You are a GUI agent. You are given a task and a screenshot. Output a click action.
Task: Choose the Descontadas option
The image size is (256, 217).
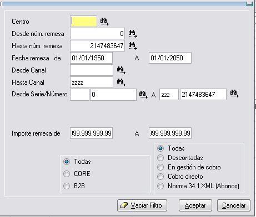pyautogui.click(x=160, y=158)
